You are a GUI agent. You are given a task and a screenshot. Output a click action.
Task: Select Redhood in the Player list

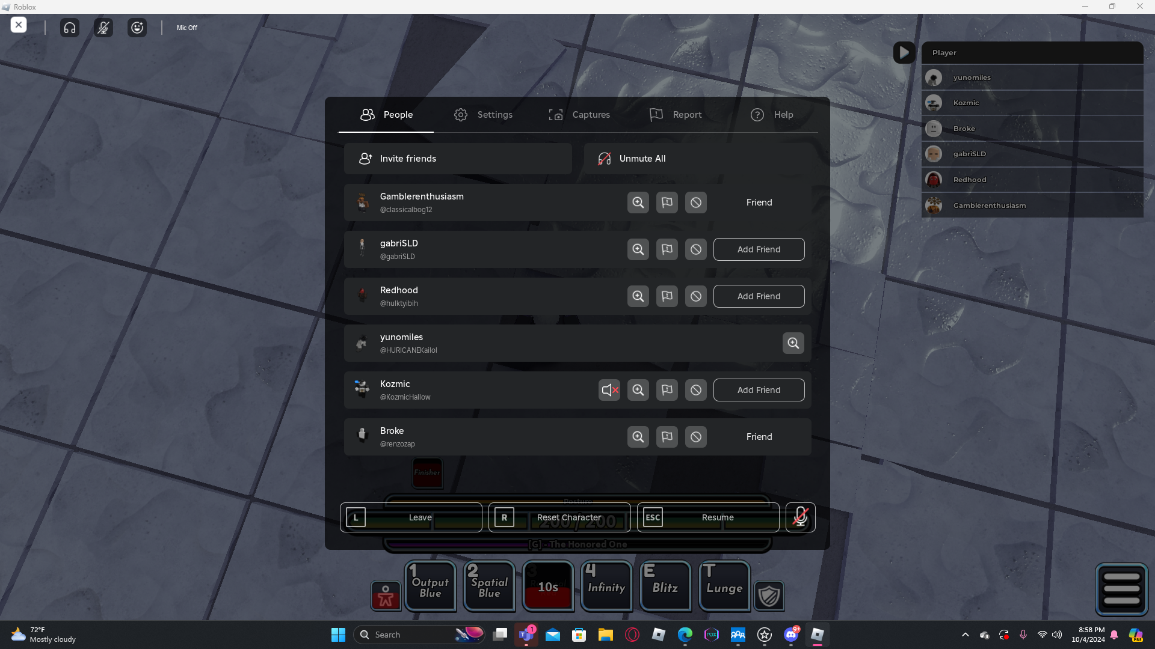pos(1032,180)
